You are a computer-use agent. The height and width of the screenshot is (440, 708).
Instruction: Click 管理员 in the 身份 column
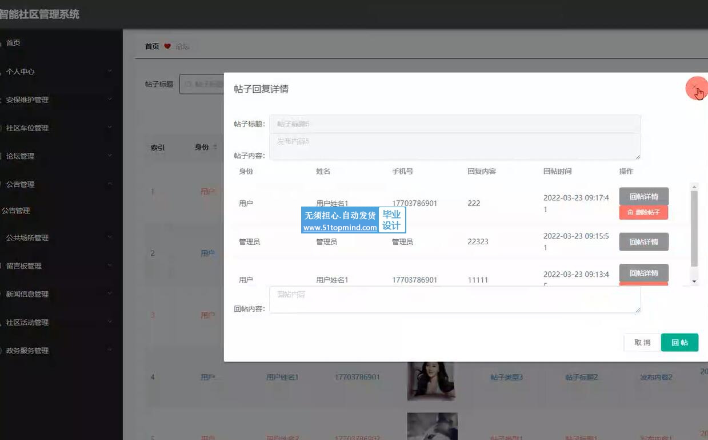[x=249, y=241]
